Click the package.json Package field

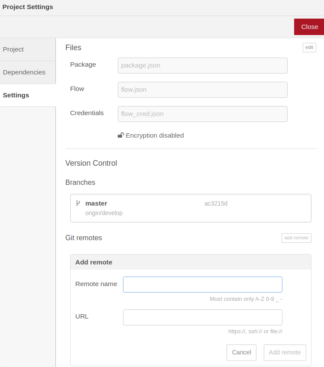(x=202, y=65)
